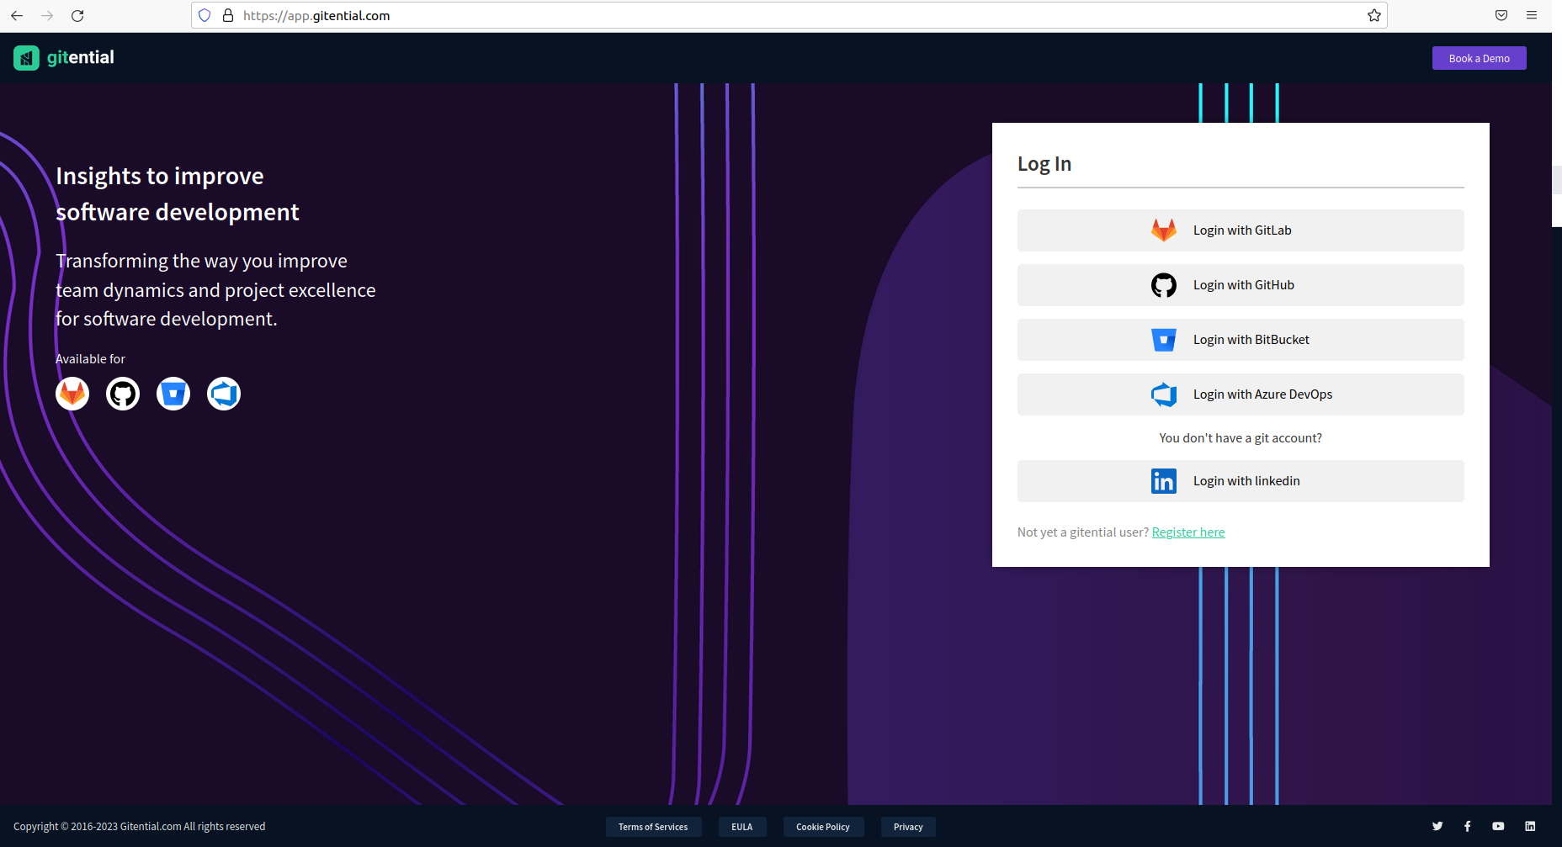Click the Book a Demo button
The height and width of the screenshot is (847, 1562).
(1480, 58)
